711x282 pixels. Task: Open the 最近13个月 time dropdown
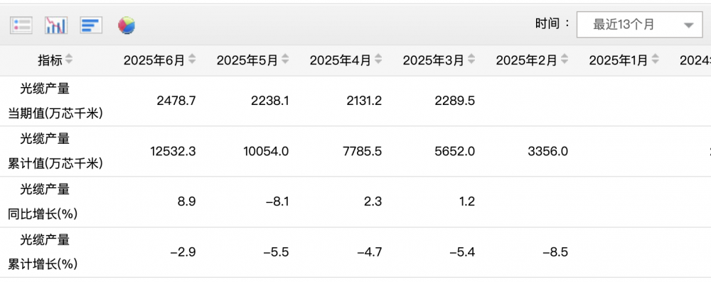coord(639,25)
